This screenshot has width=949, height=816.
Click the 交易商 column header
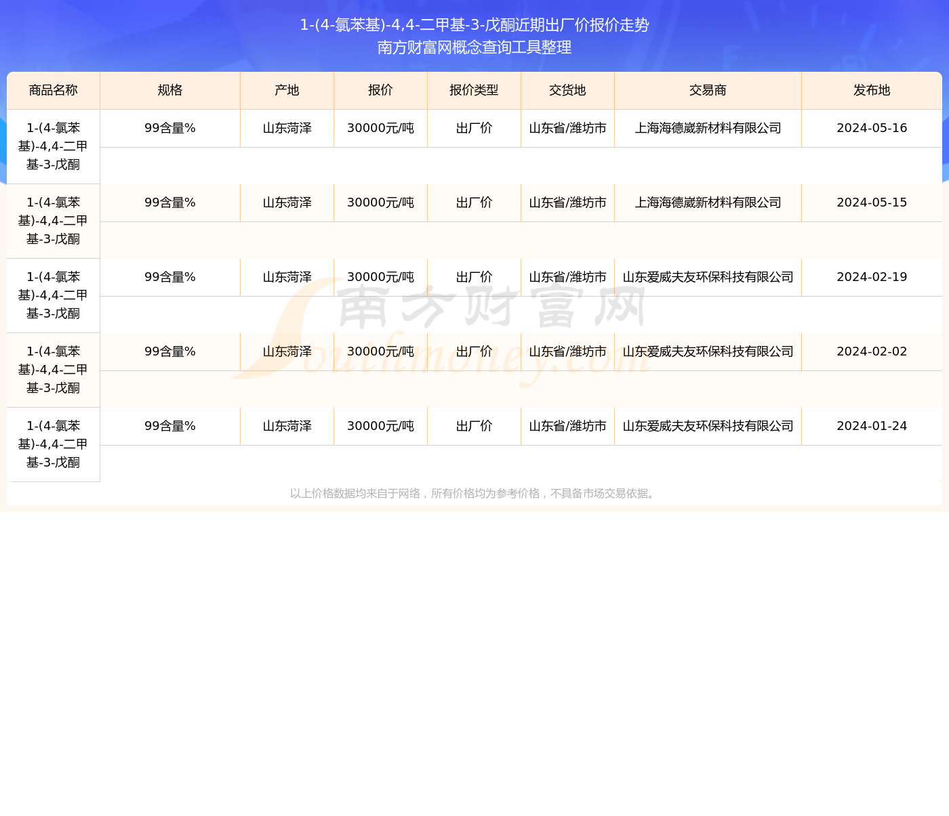[x=708, y=90]
